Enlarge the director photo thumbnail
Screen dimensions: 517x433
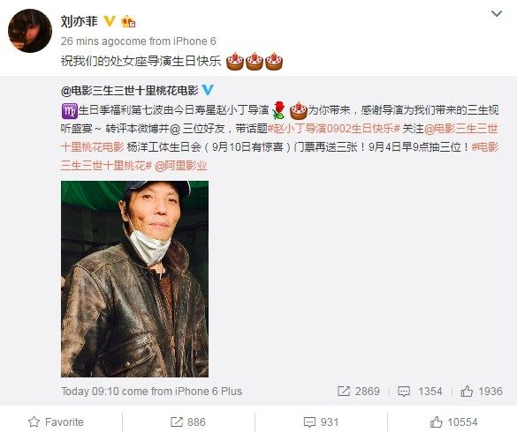click(134, 279)
